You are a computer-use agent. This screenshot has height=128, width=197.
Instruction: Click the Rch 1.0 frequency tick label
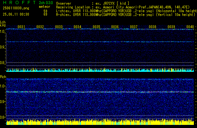pyautogui.click(x=3, y=86)
